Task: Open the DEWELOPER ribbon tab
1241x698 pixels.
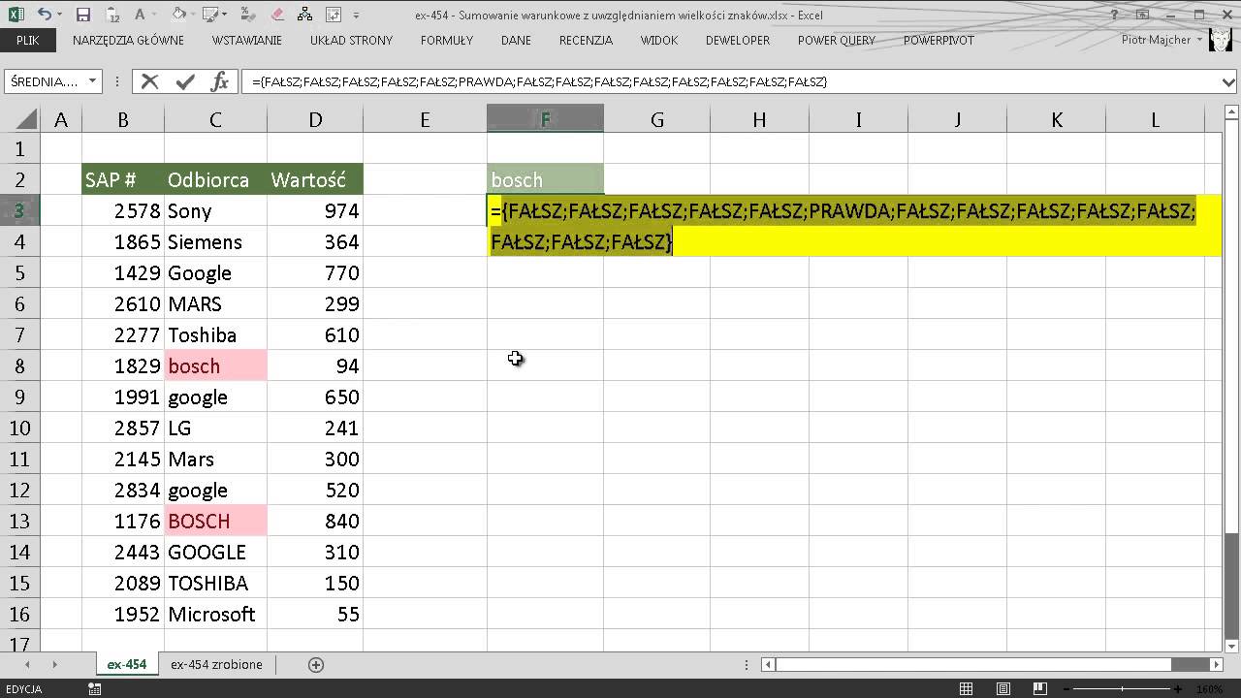Action: (738, 41)
